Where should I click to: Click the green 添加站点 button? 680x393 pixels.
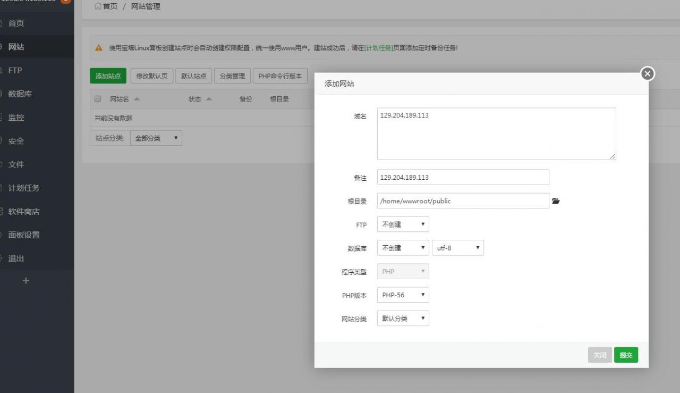(108, 76)
